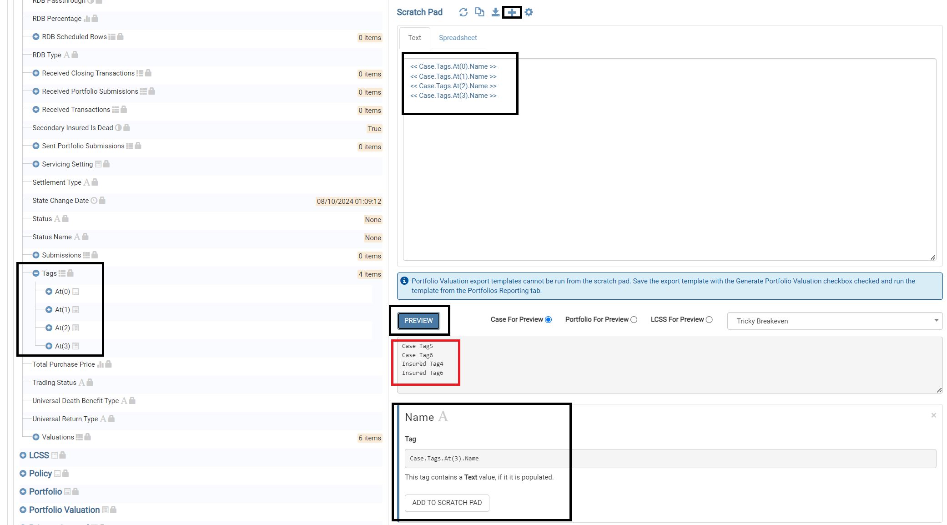Click info icon in Portfolio Valuation notice

[x=404, y=281]
